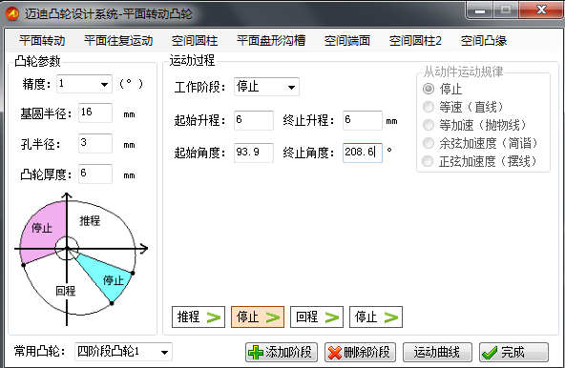565x368 pixels.
Task: Select the highlighted orange 停止 stage button
Action: [x=258, y=317]
